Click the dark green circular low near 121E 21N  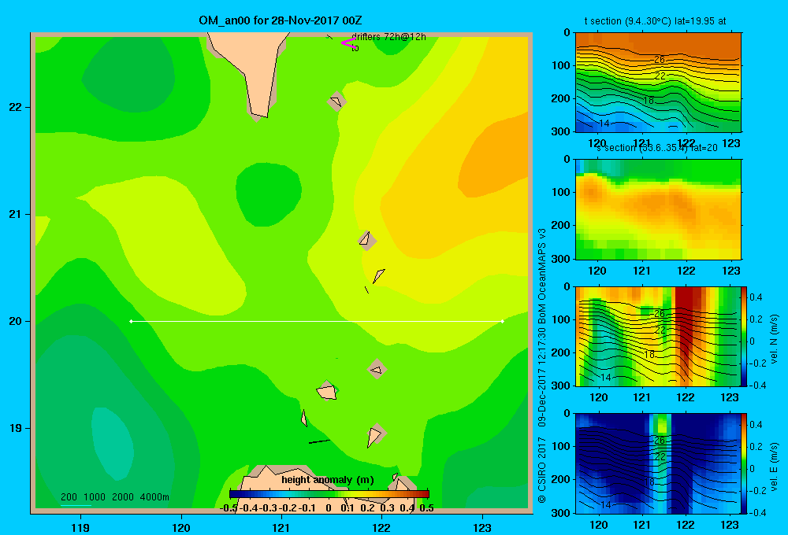pos(269,194)
